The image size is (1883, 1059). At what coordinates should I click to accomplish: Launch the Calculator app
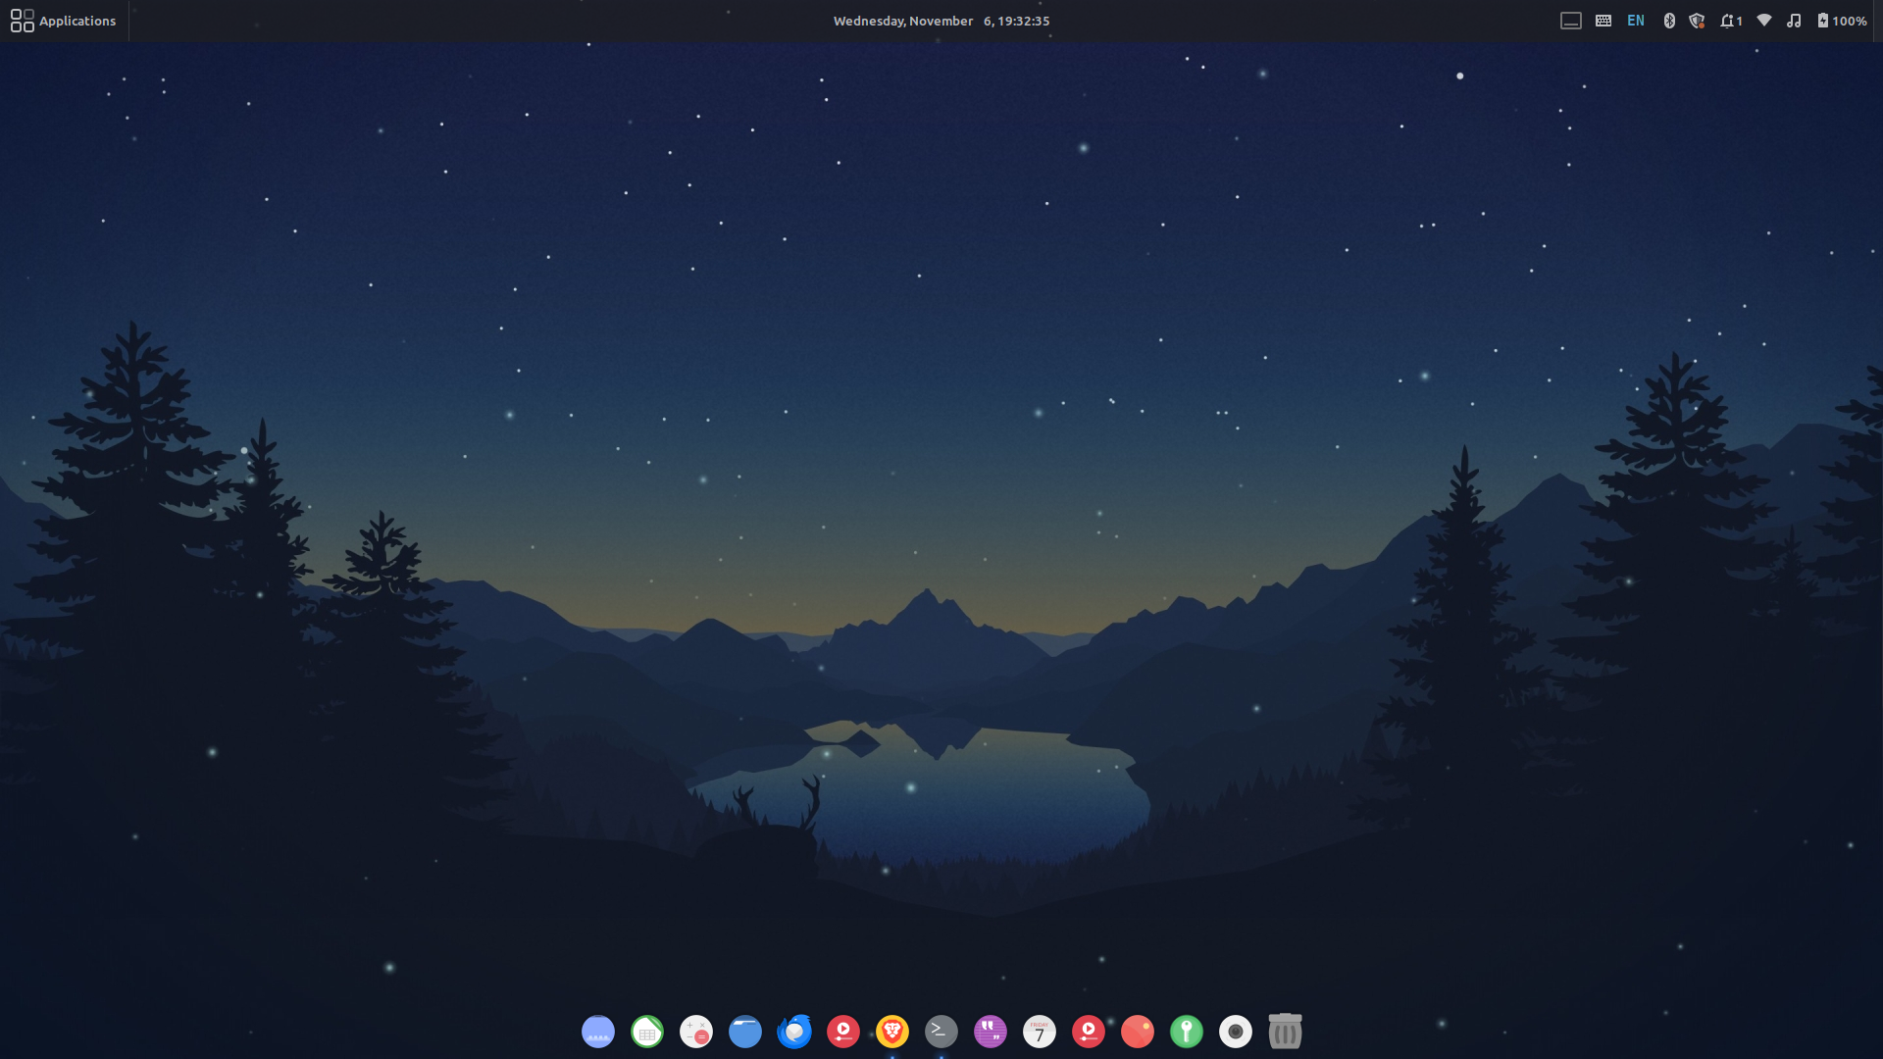[x=696, y=1032]
